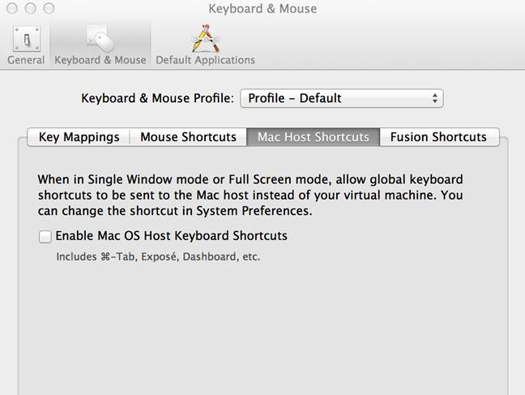Switch to the Key Mappings tab
525x395 pixels.
point(79,137)
